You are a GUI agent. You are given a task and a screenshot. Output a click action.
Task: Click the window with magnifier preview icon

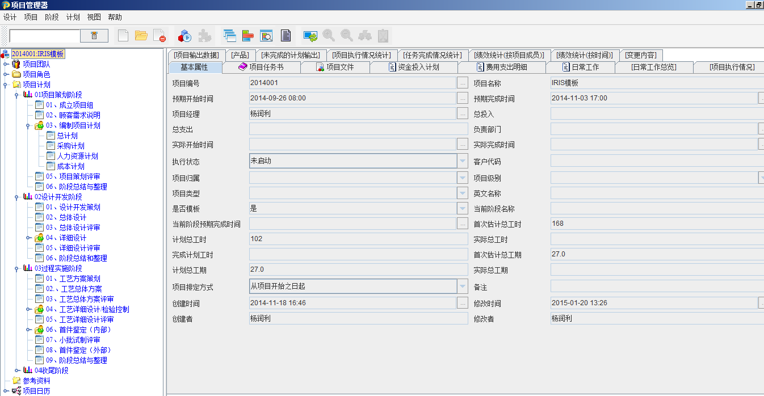(266, 36)
